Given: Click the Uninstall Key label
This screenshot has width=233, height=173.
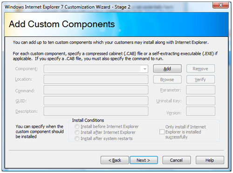Looking at the screenshot, I should 169,101.
